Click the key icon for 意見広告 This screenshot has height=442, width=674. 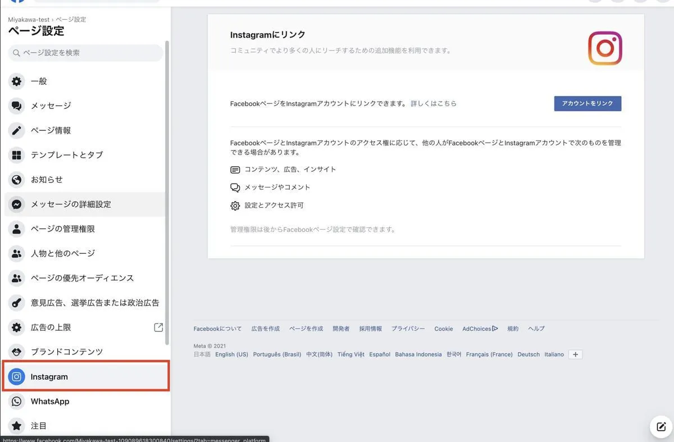17,303
